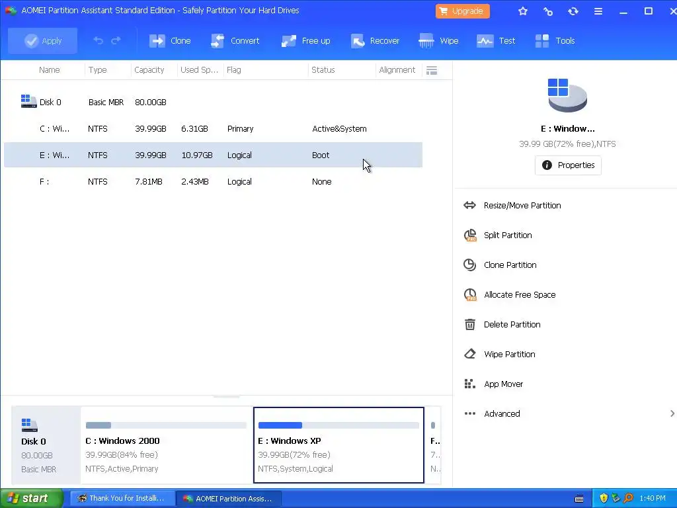Open the Free up tool
This screenshot has height=508, width=677.
(x=305, y=40)
